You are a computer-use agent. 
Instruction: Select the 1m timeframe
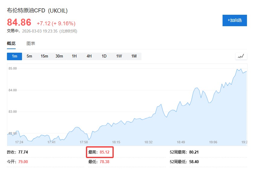coord(14,56)
